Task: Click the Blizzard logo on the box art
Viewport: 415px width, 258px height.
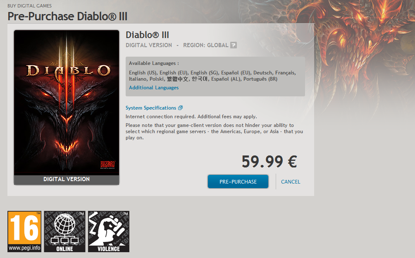Action: tap(108, 165)
